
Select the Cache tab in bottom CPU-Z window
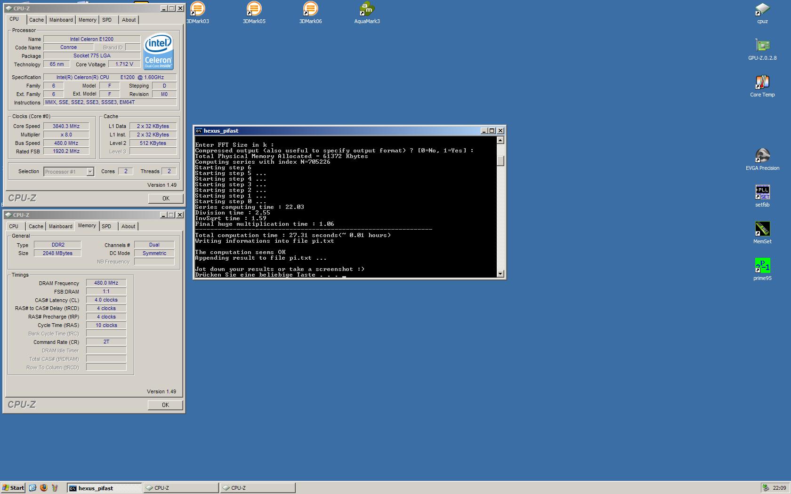tap(36, 226)
